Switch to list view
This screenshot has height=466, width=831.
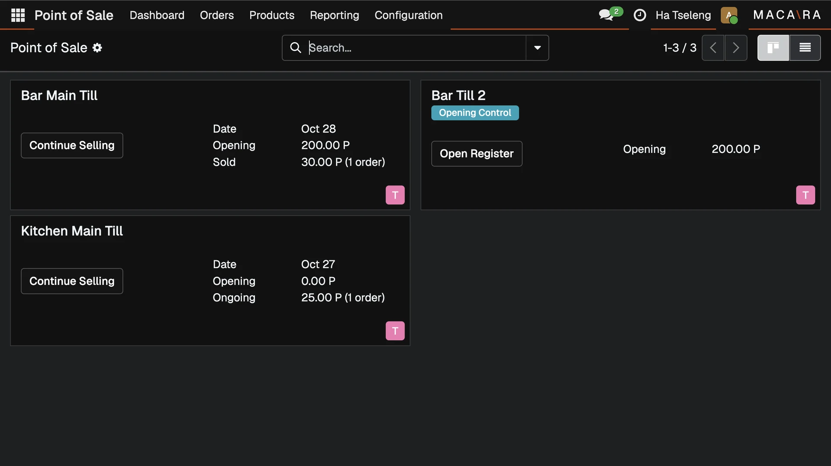pos(805,48)
